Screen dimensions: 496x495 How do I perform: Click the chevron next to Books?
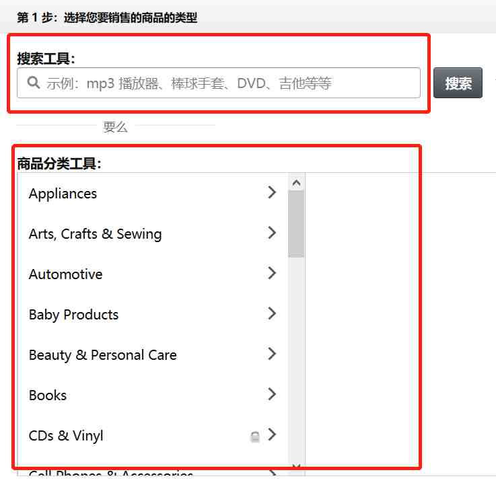coord(272,394)
